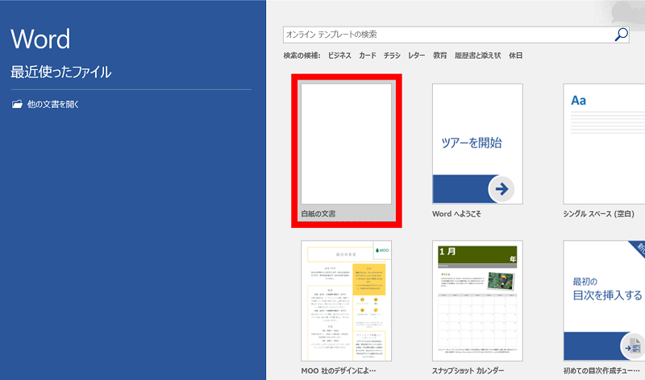
Task: Select the 休日 suggested search
Action: 515,56
